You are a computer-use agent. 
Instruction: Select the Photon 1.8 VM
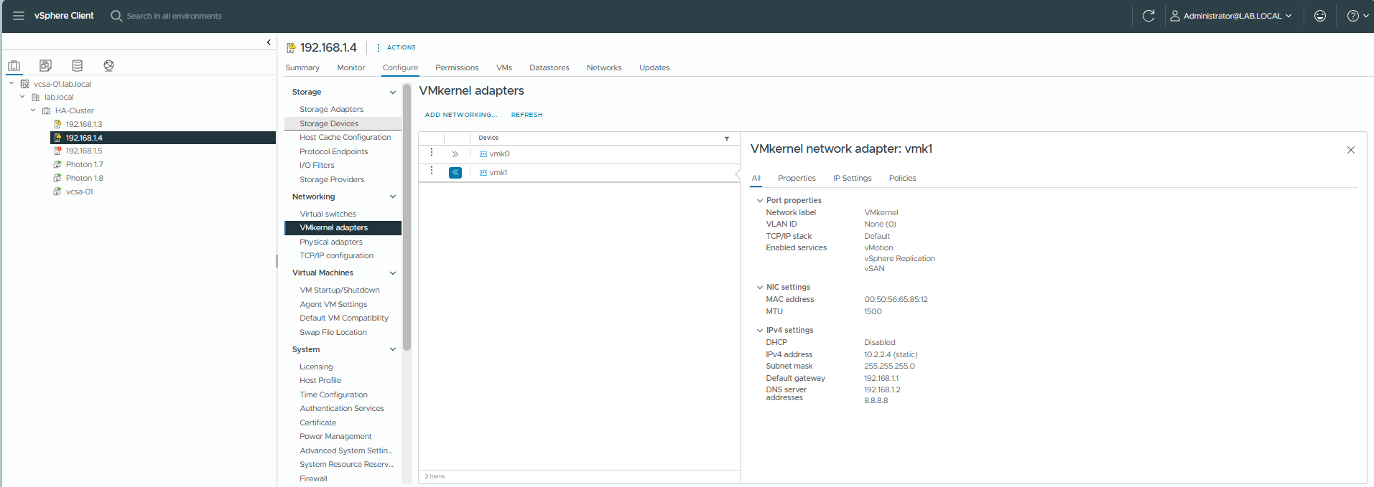pos(84,178)
